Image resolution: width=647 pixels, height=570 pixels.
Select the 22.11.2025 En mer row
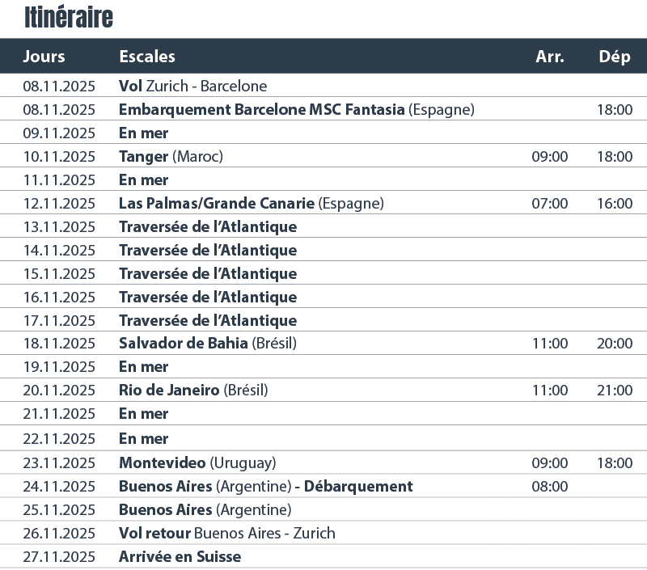click(x=323, y=438)
